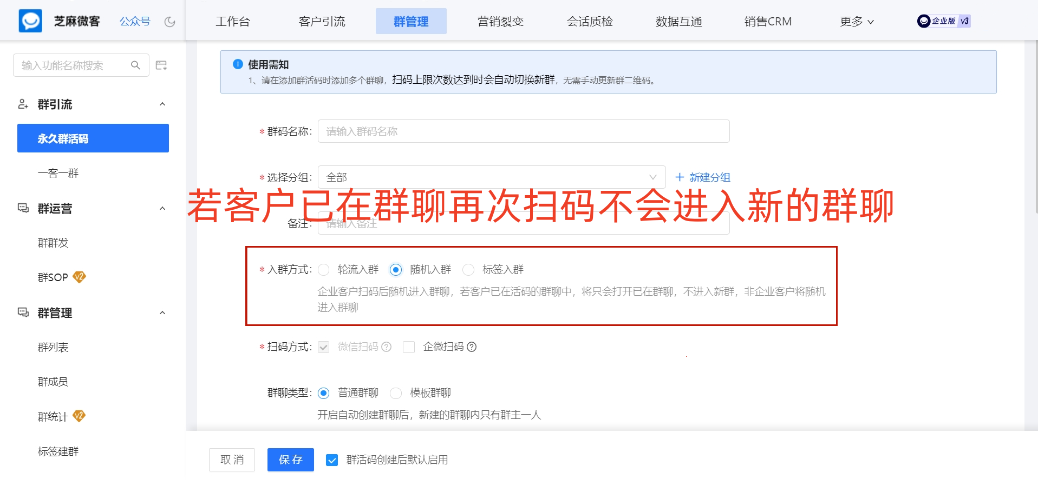Click the info icon in 使用需知 banner

point(238,64)
